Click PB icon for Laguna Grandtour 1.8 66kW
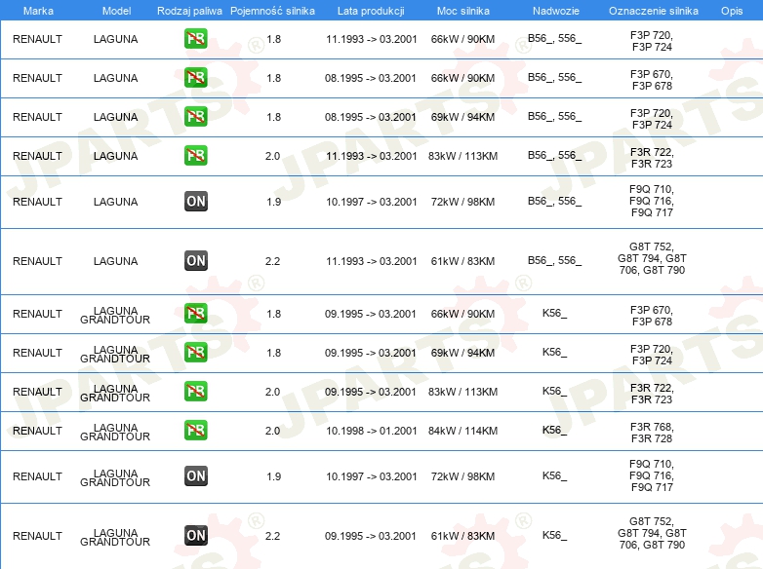This screenshot has height=569, width=763. click(195, 314)
